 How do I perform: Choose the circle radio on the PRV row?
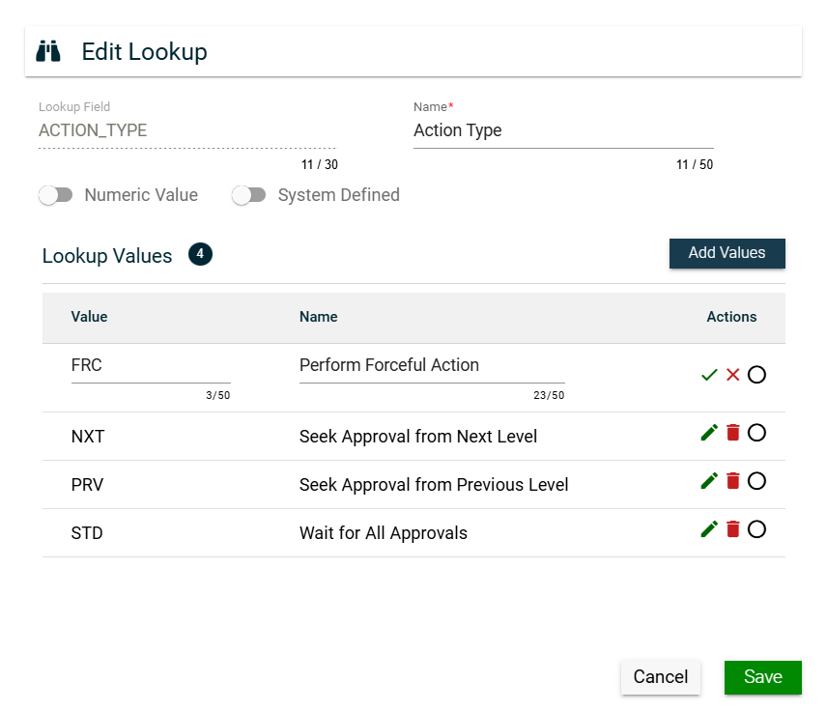point(756,481)
